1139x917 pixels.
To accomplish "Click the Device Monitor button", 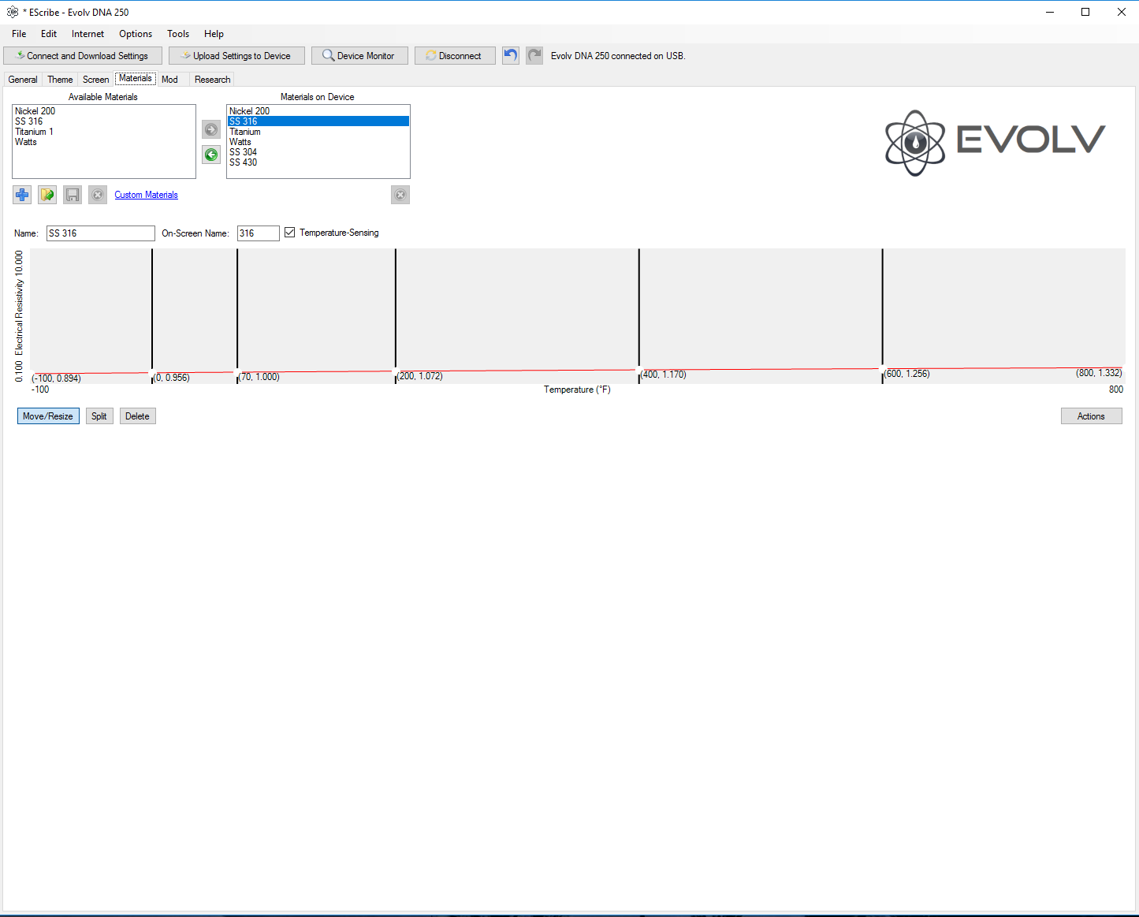I will pyautogui.click(x=359, y=56).
